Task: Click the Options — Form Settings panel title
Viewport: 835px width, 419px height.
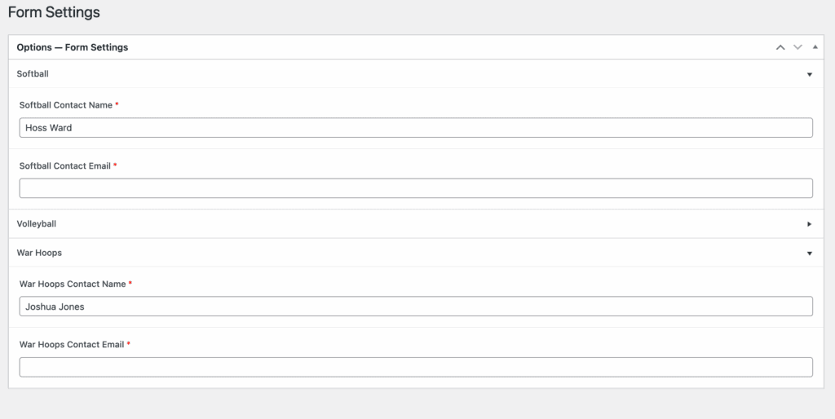Action: [x=73, y=47]
